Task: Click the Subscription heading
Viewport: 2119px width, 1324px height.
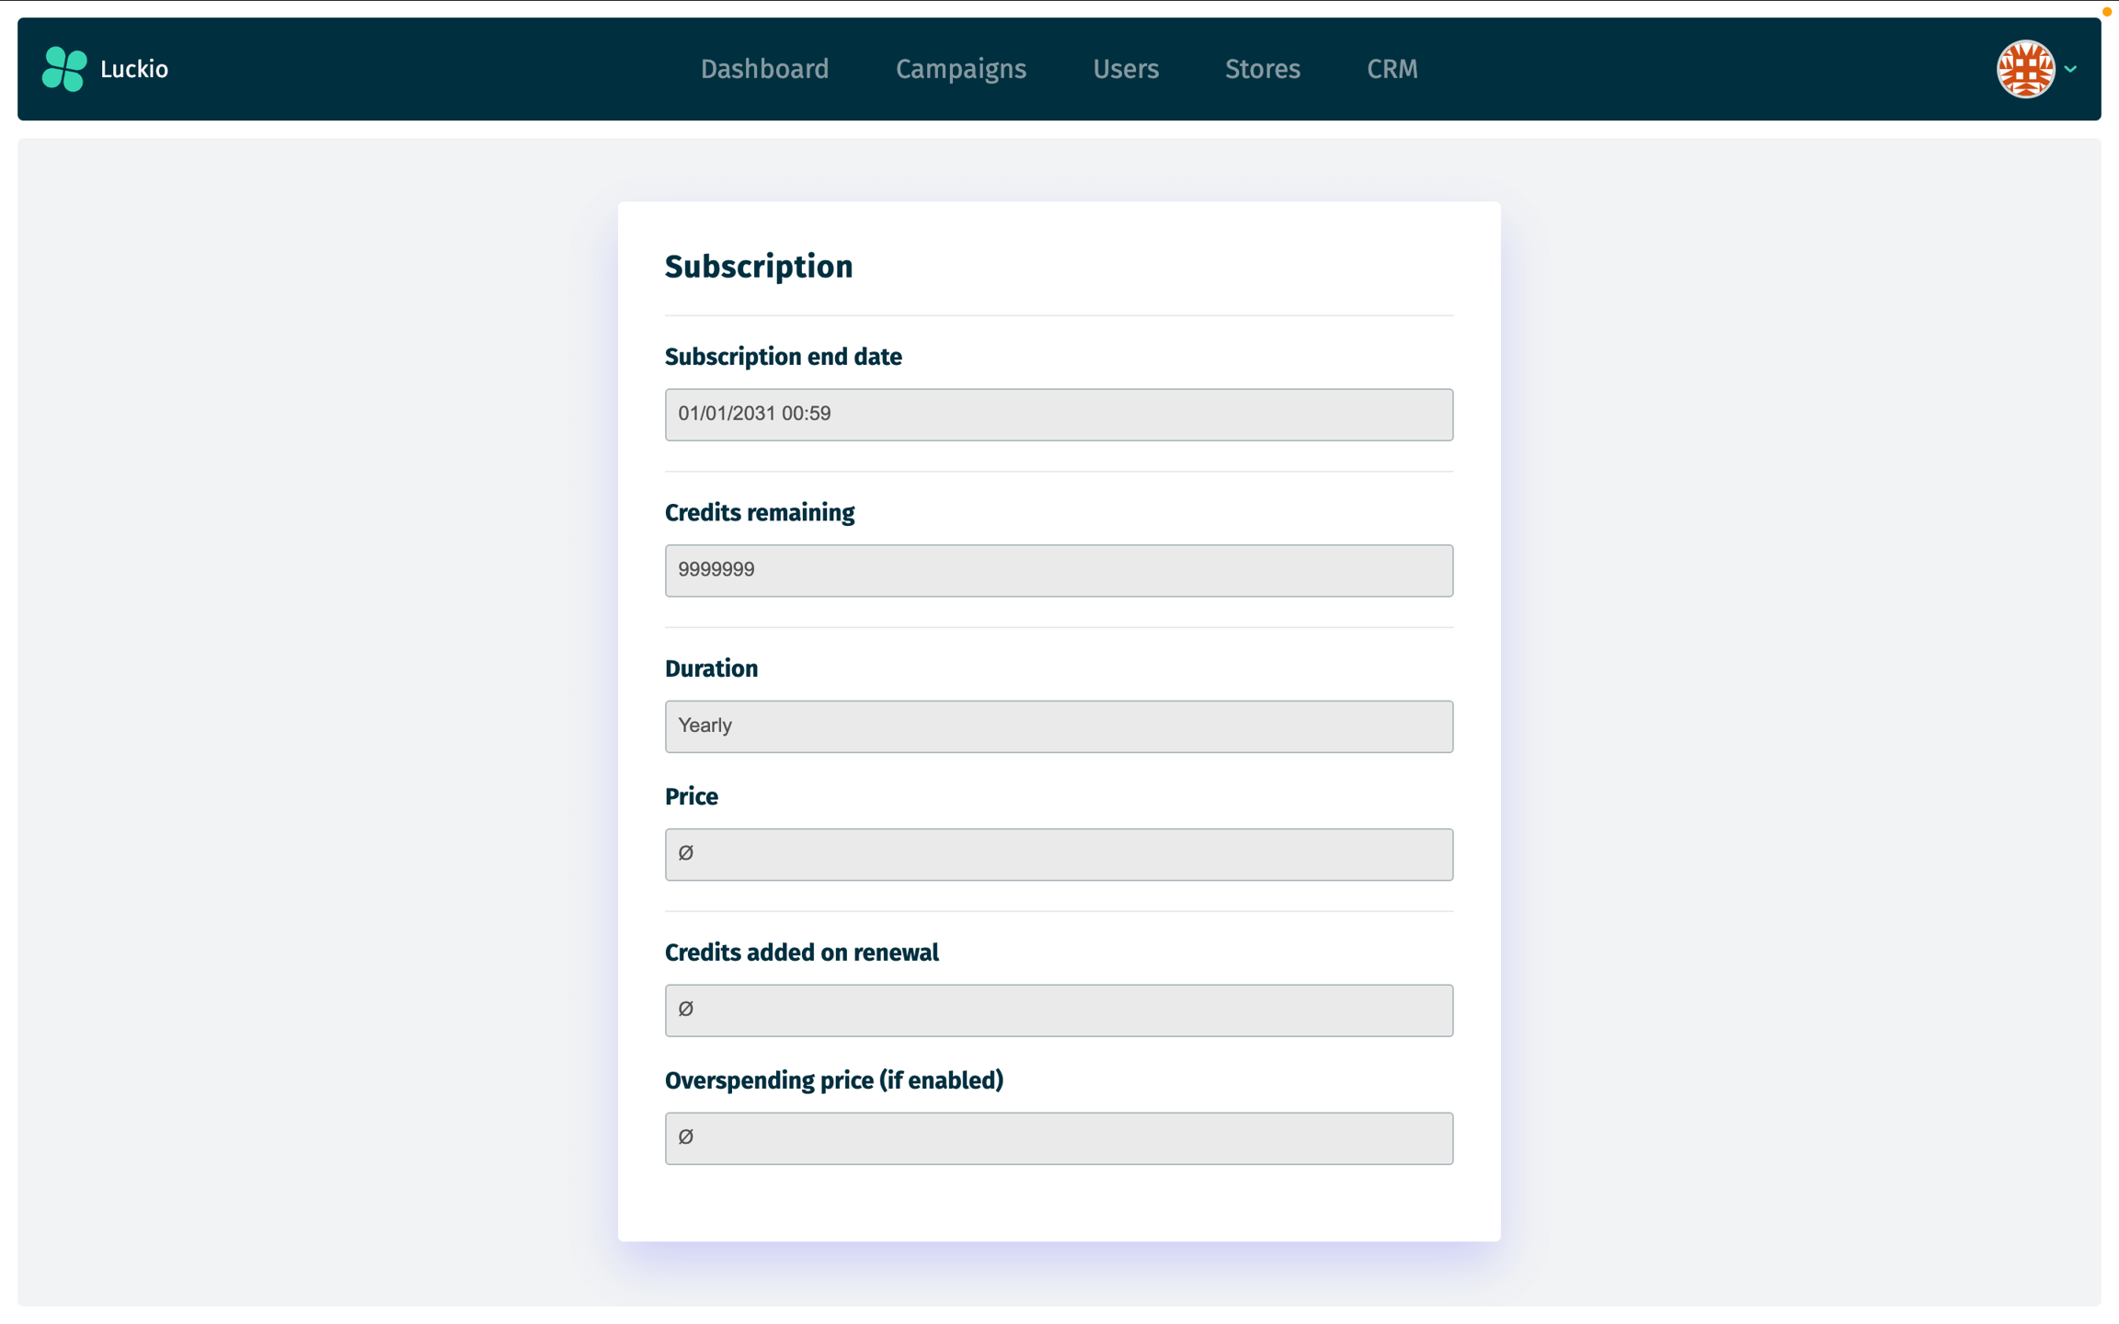Action: tap(758, 267)
